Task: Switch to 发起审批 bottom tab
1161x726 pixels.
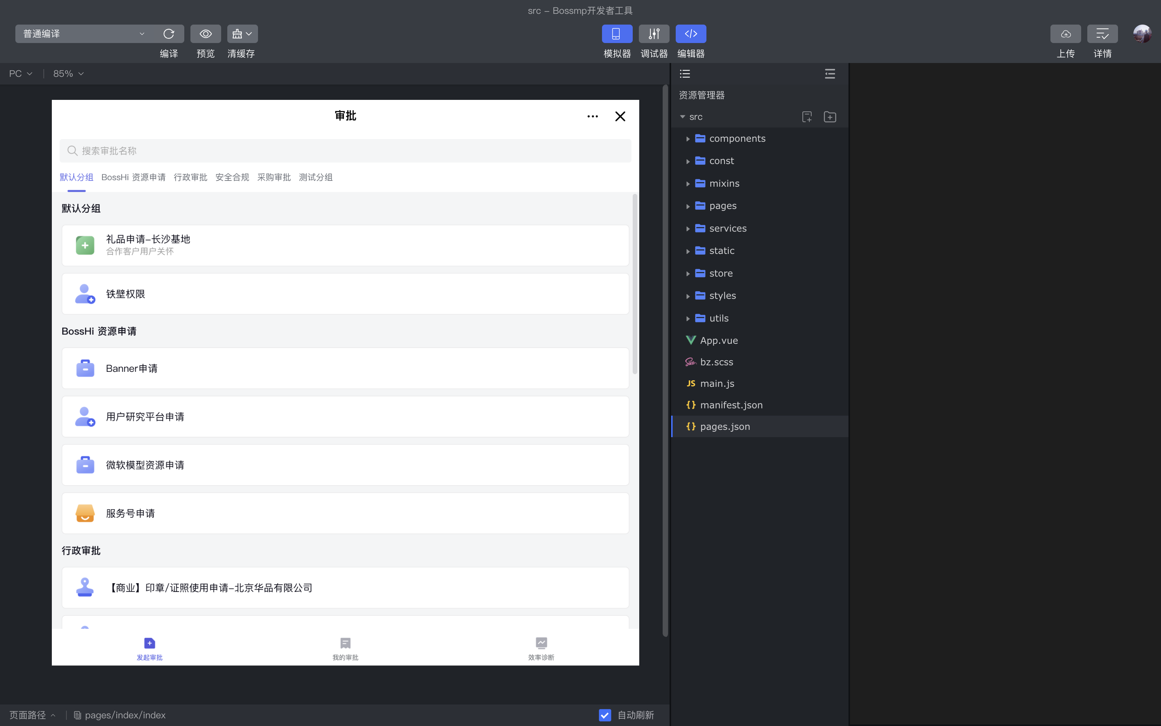Action: point(149,649)
